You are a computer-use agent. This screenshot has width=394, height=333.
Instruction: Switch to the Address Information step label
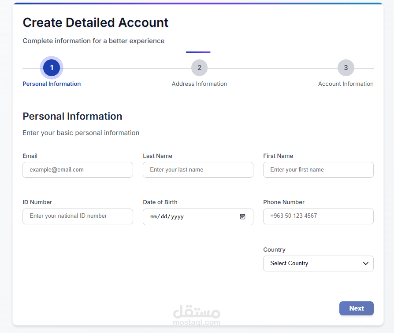[199, 84]
